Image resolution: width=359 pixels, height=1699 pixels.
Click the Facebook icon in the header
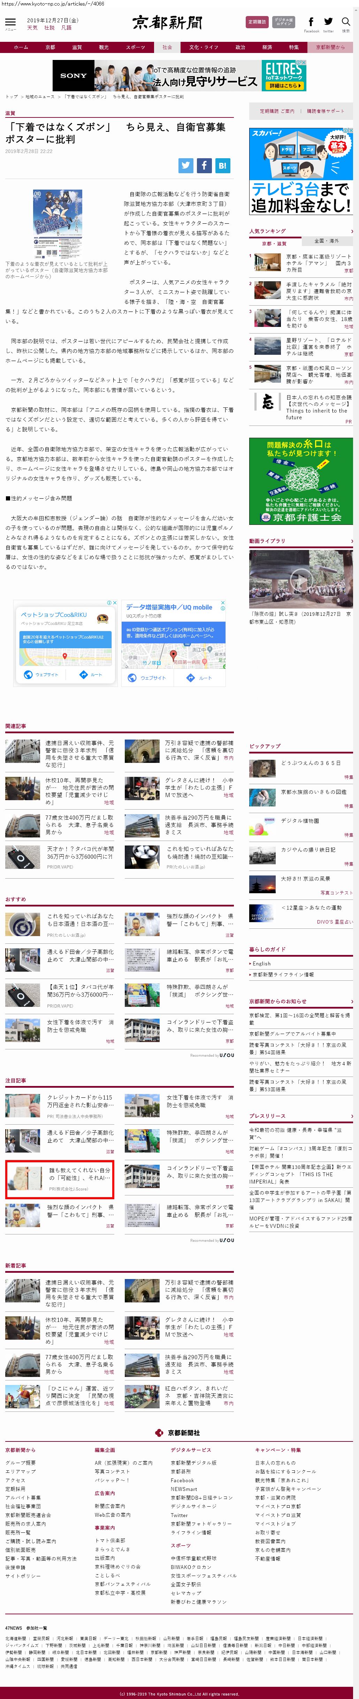[x=311, y=22]
